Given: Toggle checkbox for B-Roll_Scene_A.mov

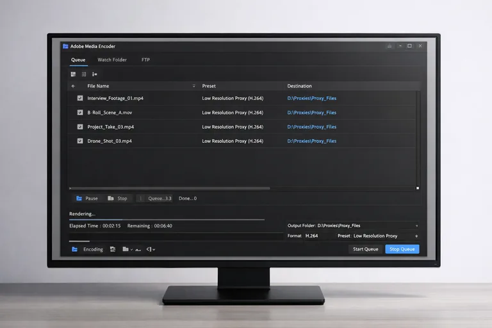Looking at the screenshot, I should 80,112.
